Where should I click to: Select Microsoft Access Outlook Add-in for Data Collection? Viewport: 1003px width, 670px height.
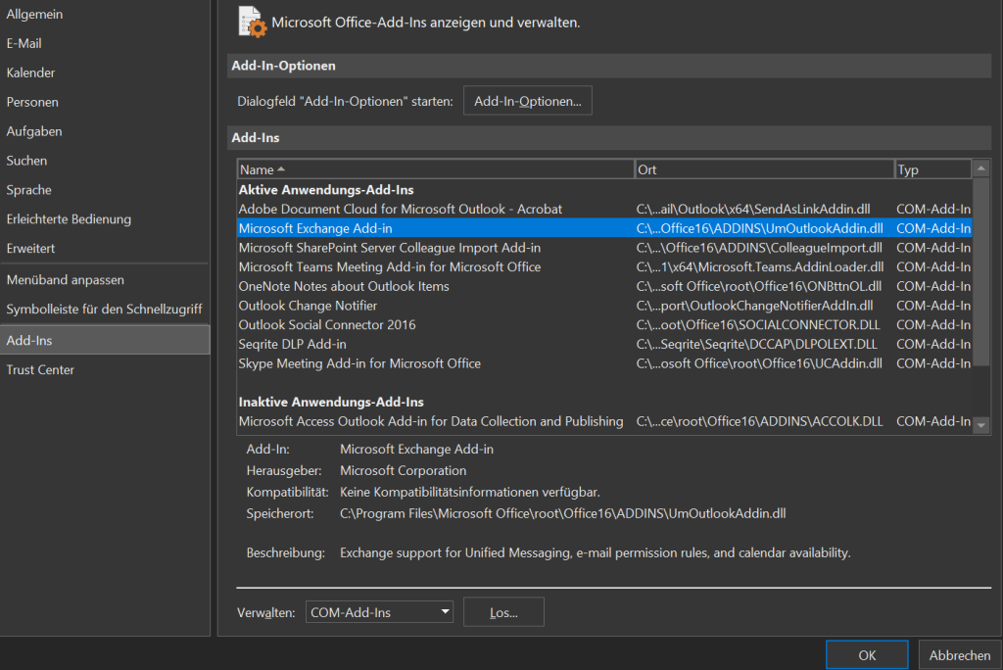tap(603, 421)
